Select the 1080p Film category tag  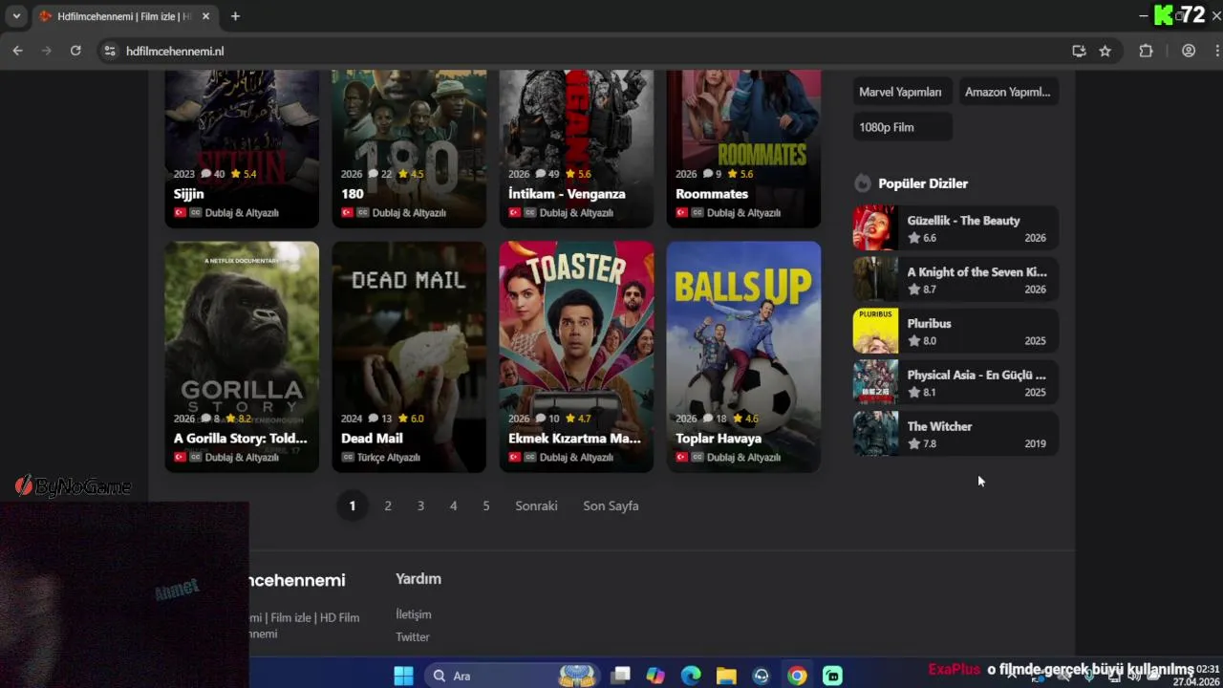point(901,127)
